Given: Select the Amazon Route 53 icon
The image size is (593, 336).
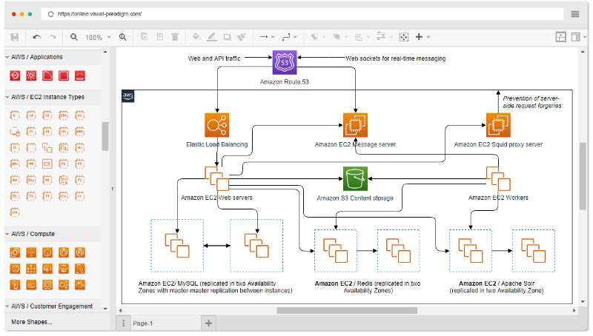Looking at the screenshot, I should (285, 63).
